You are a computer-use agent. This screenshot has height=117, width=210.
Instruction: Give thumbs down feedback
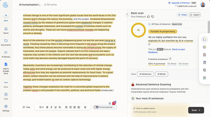[152, 17]
